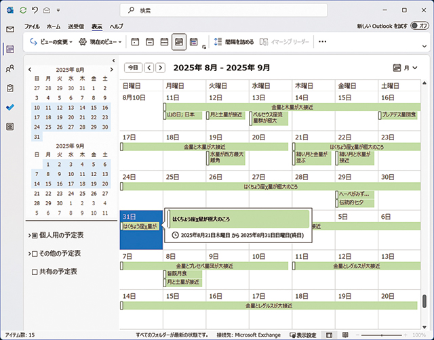Image resolution: width=434 pixels, height=340 pixels.
Task: Click the 今日 button
Action: [x=133, y=68]
